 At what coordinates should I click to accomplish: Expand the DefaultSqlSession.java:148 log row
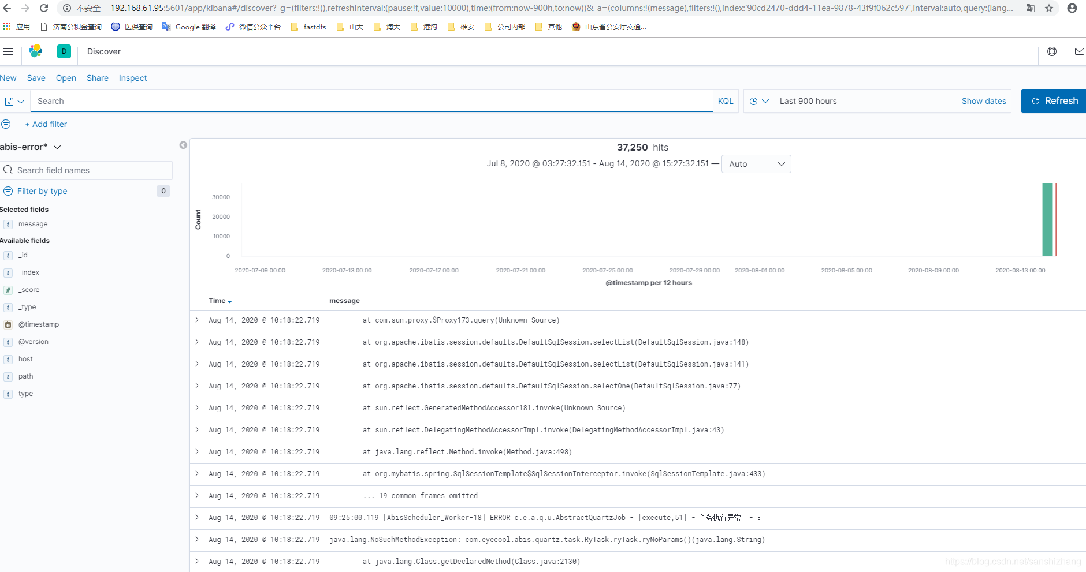(197, 342)
